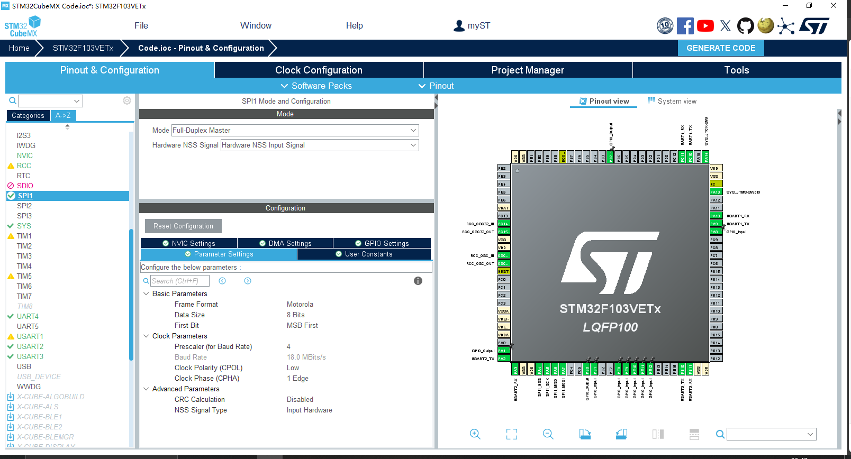Click the STM32CubeMX logo

23,26
